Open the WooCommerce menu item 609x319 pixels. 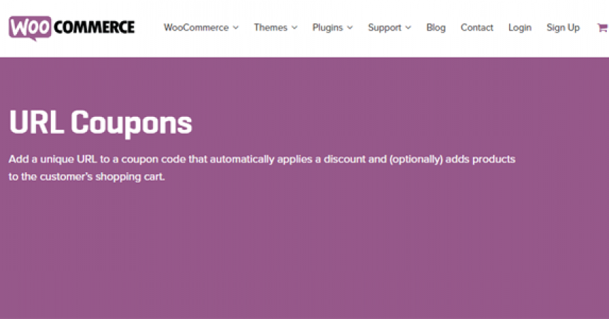[x=196, y=28]
